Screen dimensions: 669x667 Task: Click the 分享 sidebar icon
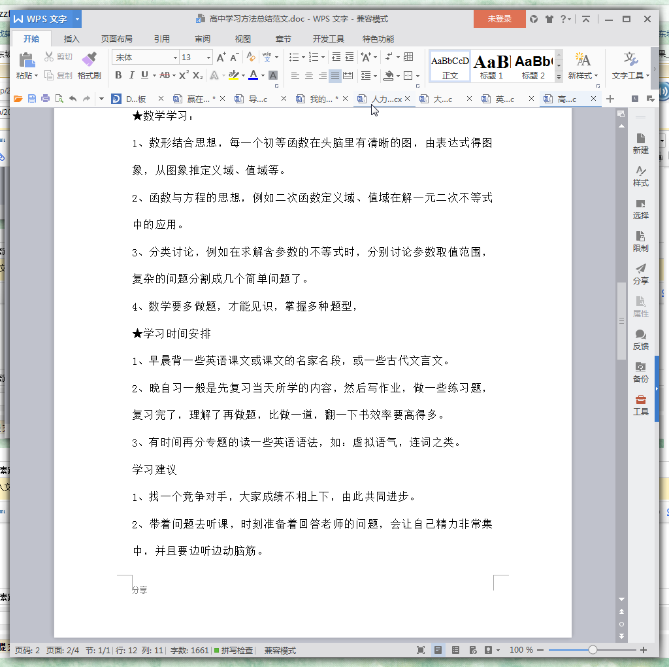tap(640, 274)
